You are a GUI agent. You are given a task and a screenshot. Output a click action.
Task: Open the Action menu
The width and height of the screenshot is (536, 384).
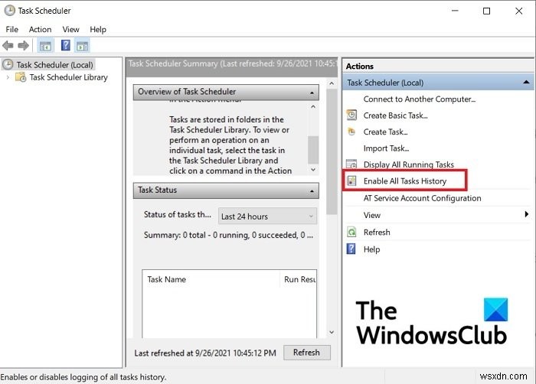coord(40,29)
